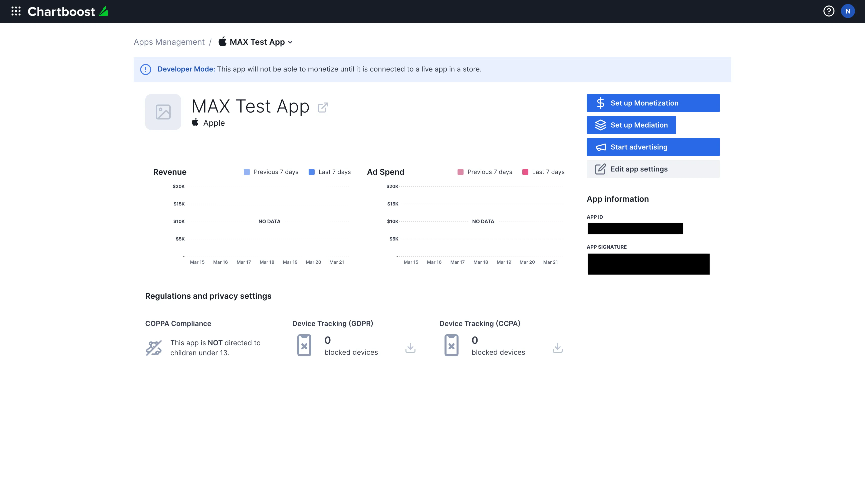Click the Chartboost logo
Viewport: 865px width, 478px height.
point(68,11)
